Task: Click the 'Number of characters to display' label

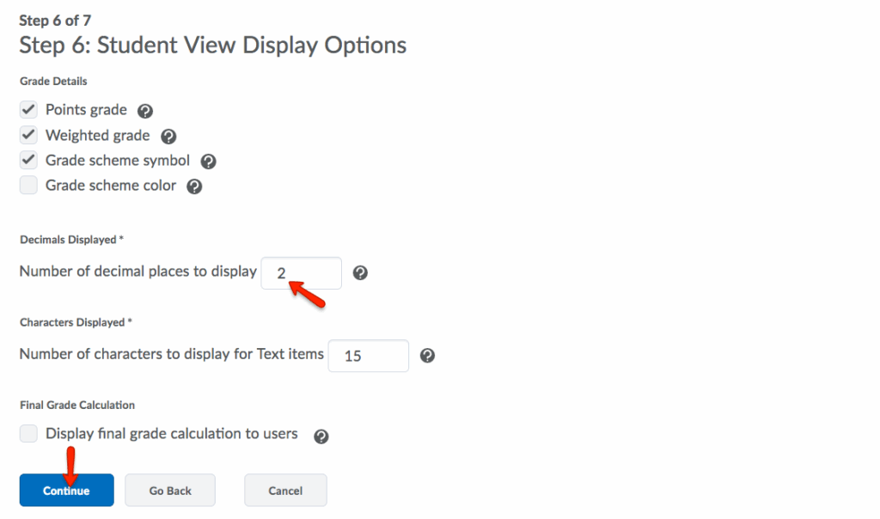Action: pyautogui.click(x=171, y=354)
